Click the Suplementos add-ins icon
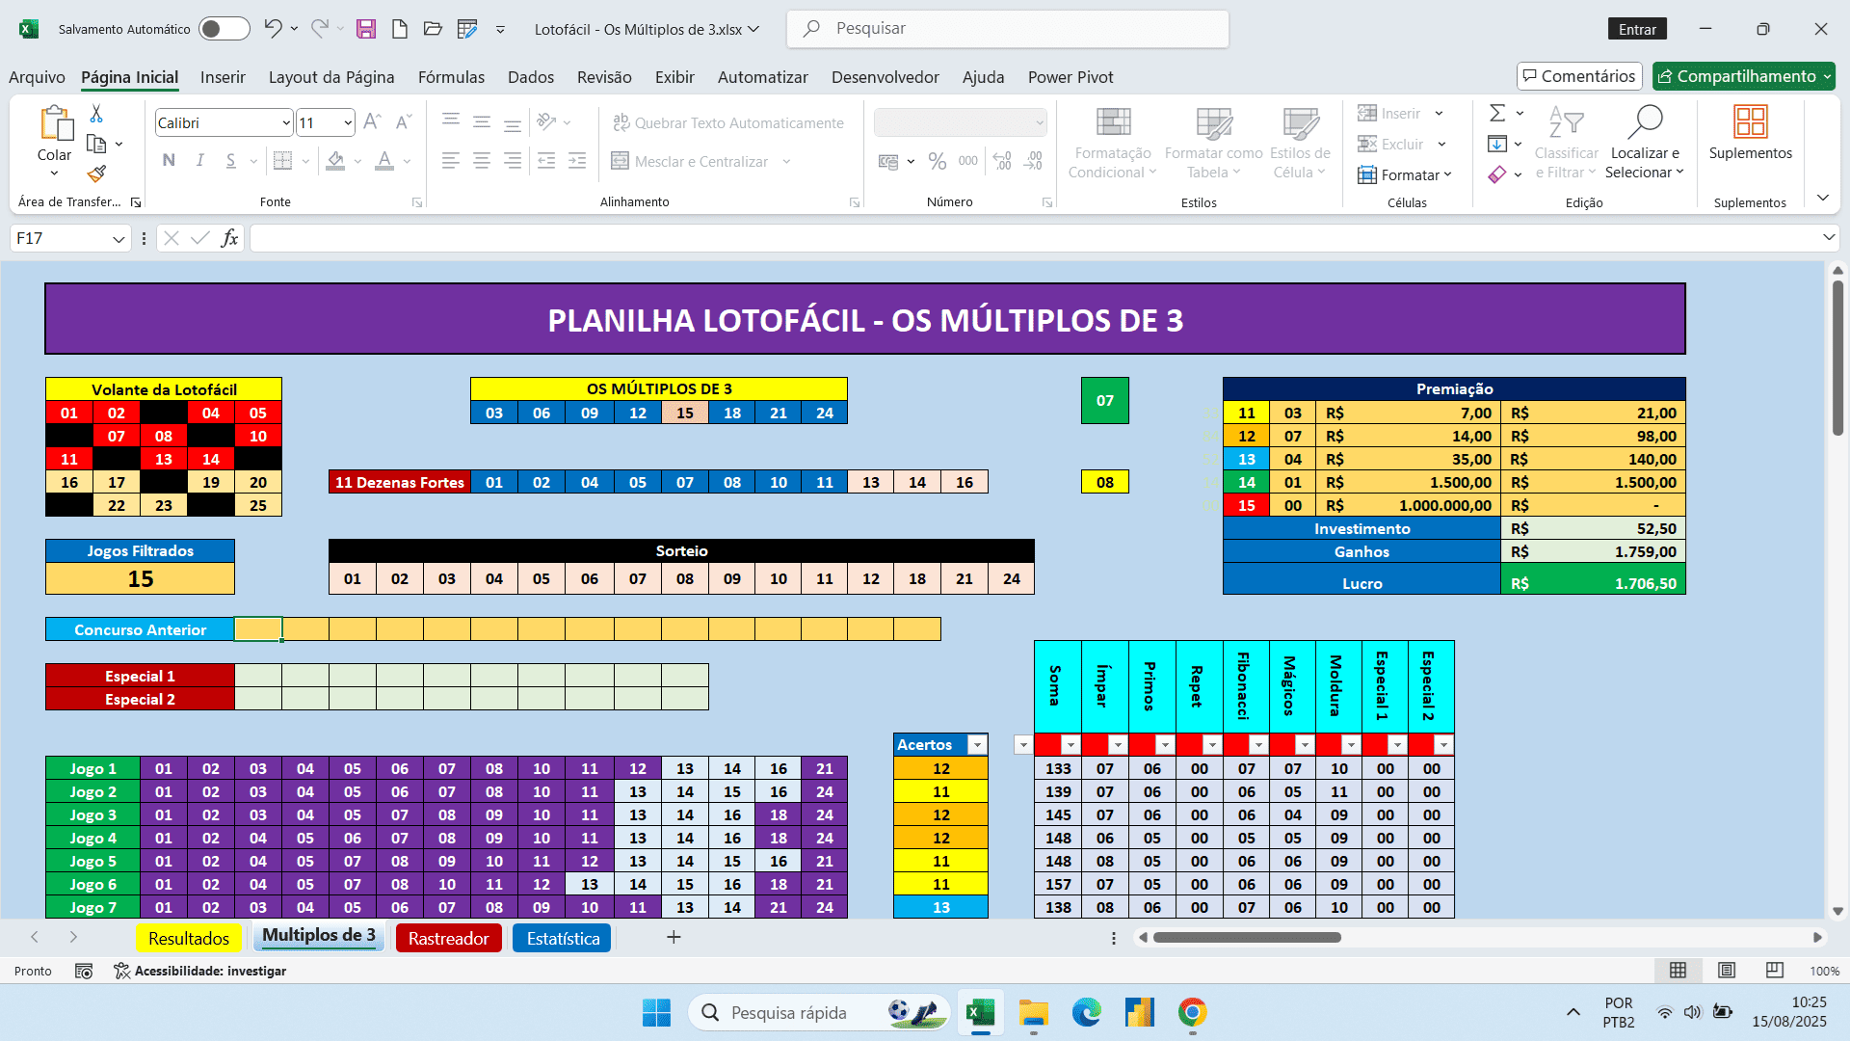The image size is (1850, 1041). click(x=1750, y=122)
